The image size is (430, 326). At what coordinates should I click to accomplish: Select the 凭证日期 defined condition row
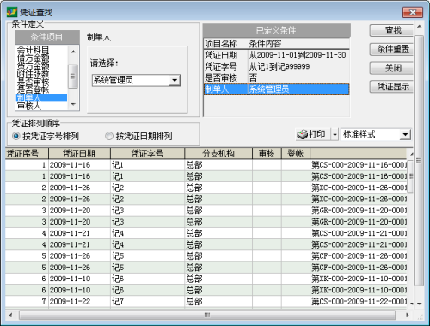[276, 55]
